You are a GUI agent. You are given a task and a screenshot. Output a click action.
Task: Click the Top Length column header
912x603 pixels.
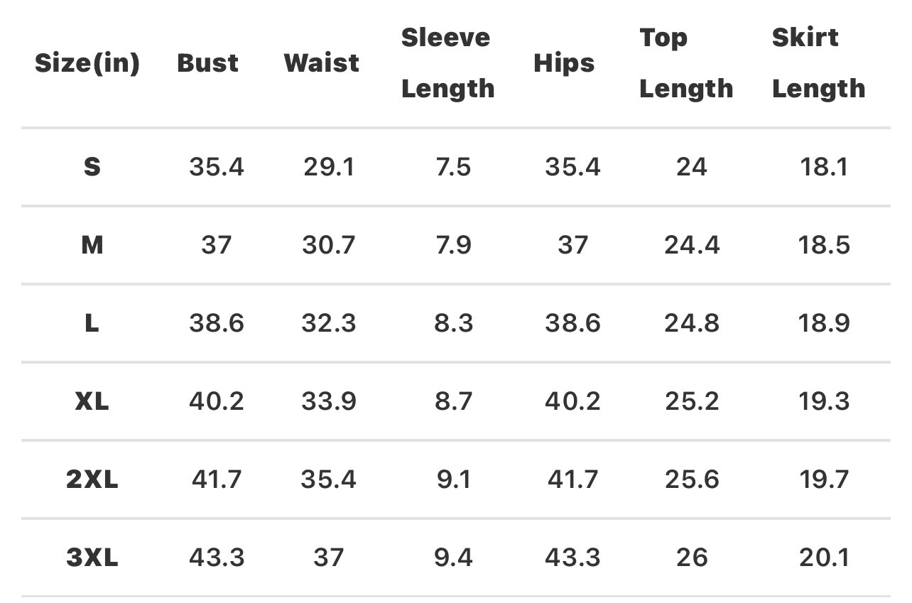point(685,63)
